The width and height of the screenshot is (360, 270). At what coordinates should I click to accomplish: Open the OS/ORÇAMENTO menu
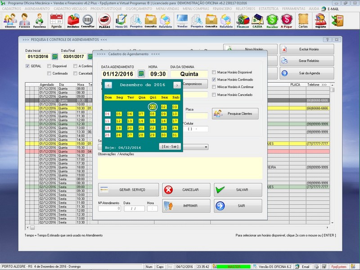139,9
